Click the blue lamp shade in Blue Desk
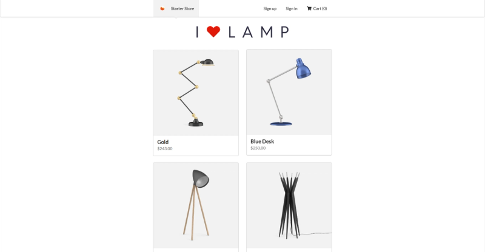485x252 pixels. coord(303,68)
